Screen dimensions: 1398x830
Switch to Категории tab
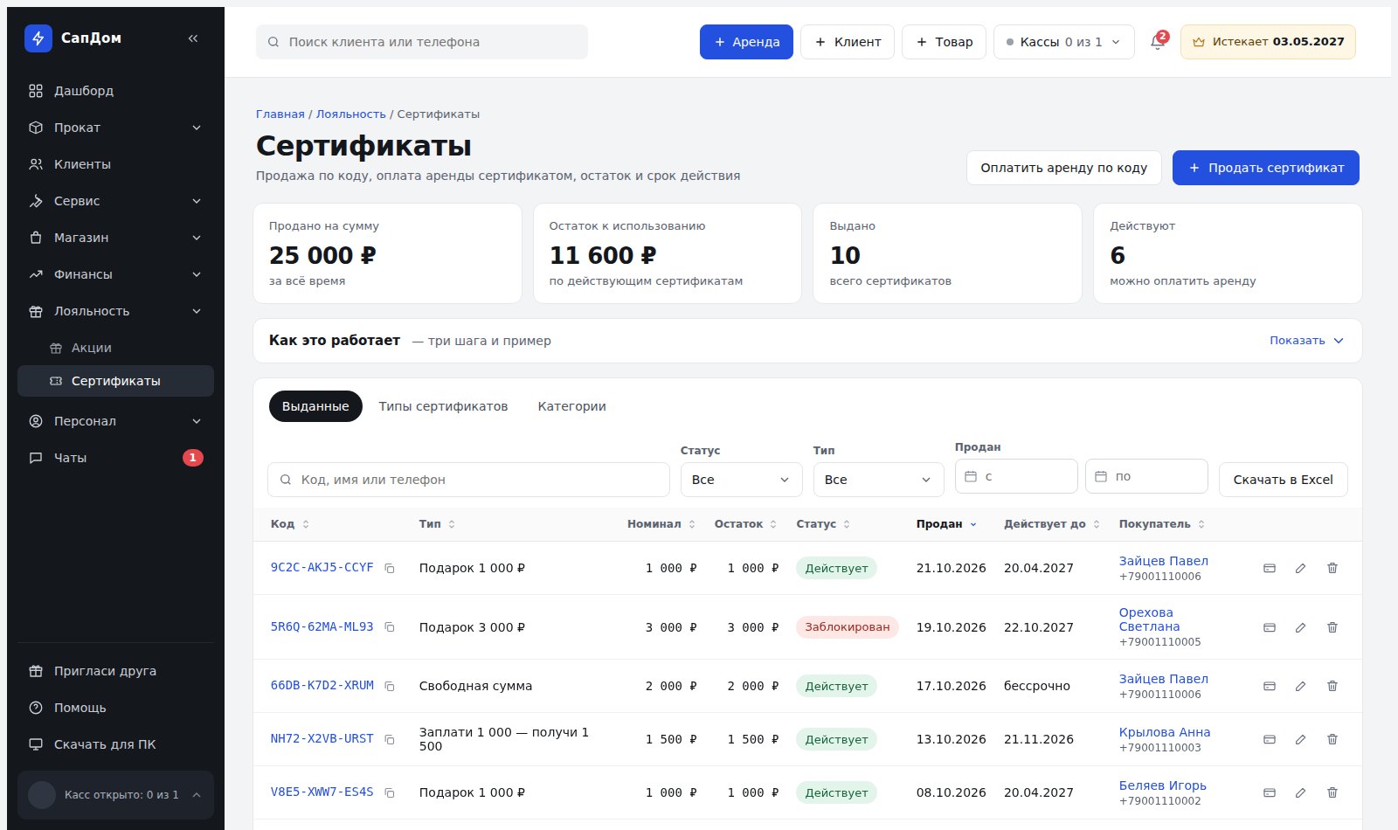(571, 406)
